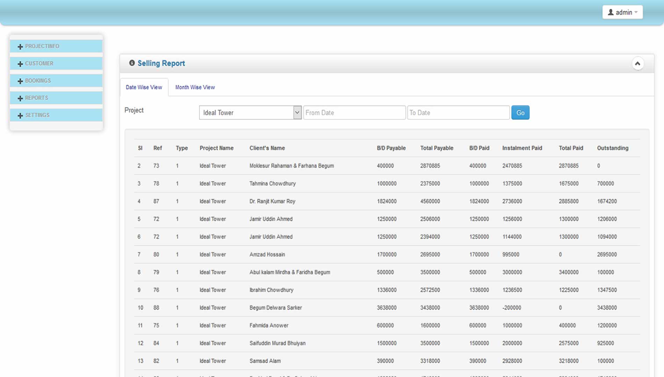Click the Sl column header

140,148
